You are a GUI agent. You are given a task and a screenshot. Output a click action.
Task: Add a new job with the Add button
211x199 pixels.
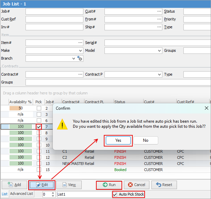pos(14,185)
